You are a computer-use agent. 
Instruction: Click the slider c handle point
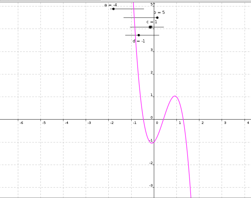(150, 27)
